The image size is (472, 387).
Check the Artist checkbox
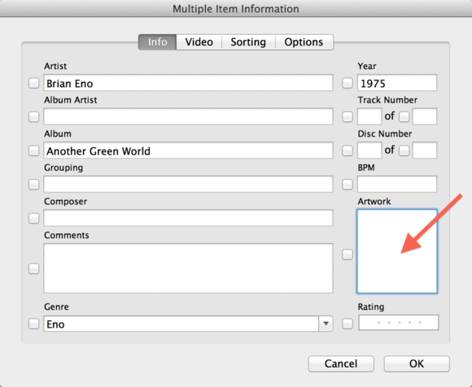[33, 83]
